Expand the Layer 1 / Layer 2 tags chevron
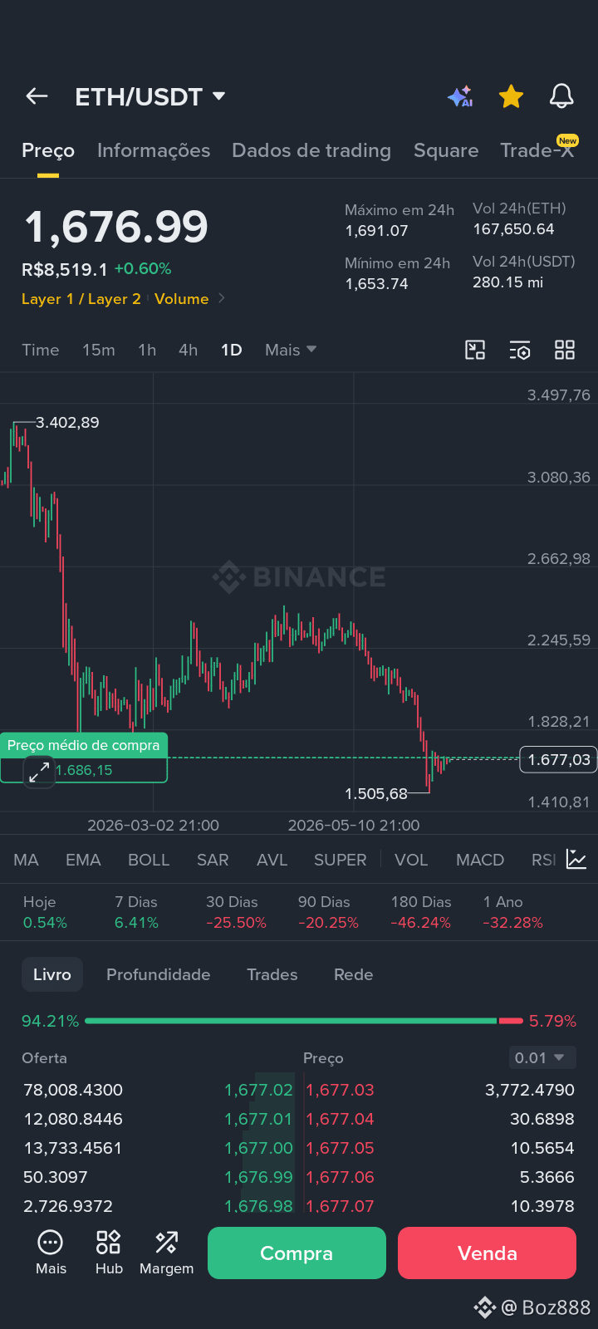The height and width of the screenshot is (1329, 598). [221, 298]
